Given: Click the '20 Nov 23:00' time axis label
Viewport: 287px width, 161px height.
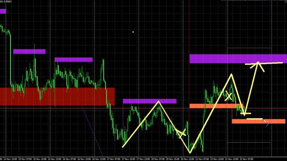Looking at the screenshot, I should tap(187, 159).
